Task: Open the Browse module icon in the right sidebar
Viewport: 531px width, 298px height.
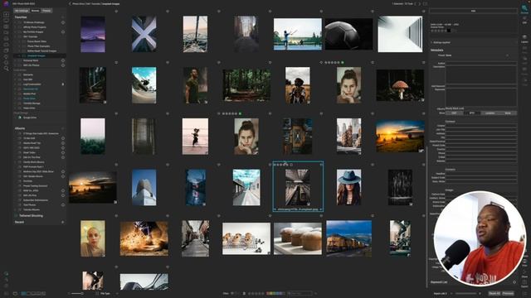Action: click(x=524, y=8)
